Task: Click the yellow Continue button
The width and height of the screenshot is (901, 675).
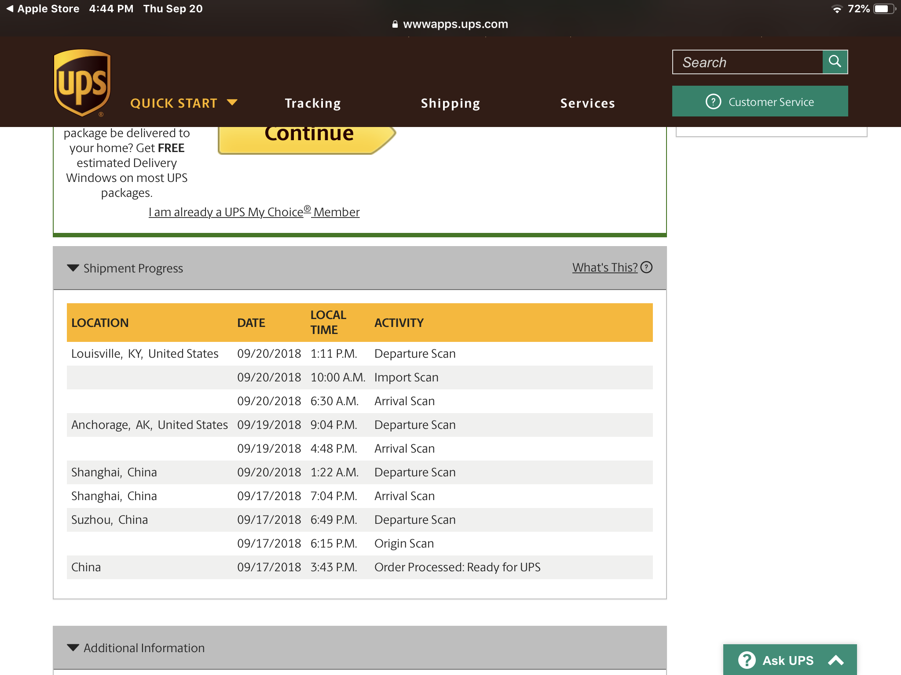Action: 307,140
